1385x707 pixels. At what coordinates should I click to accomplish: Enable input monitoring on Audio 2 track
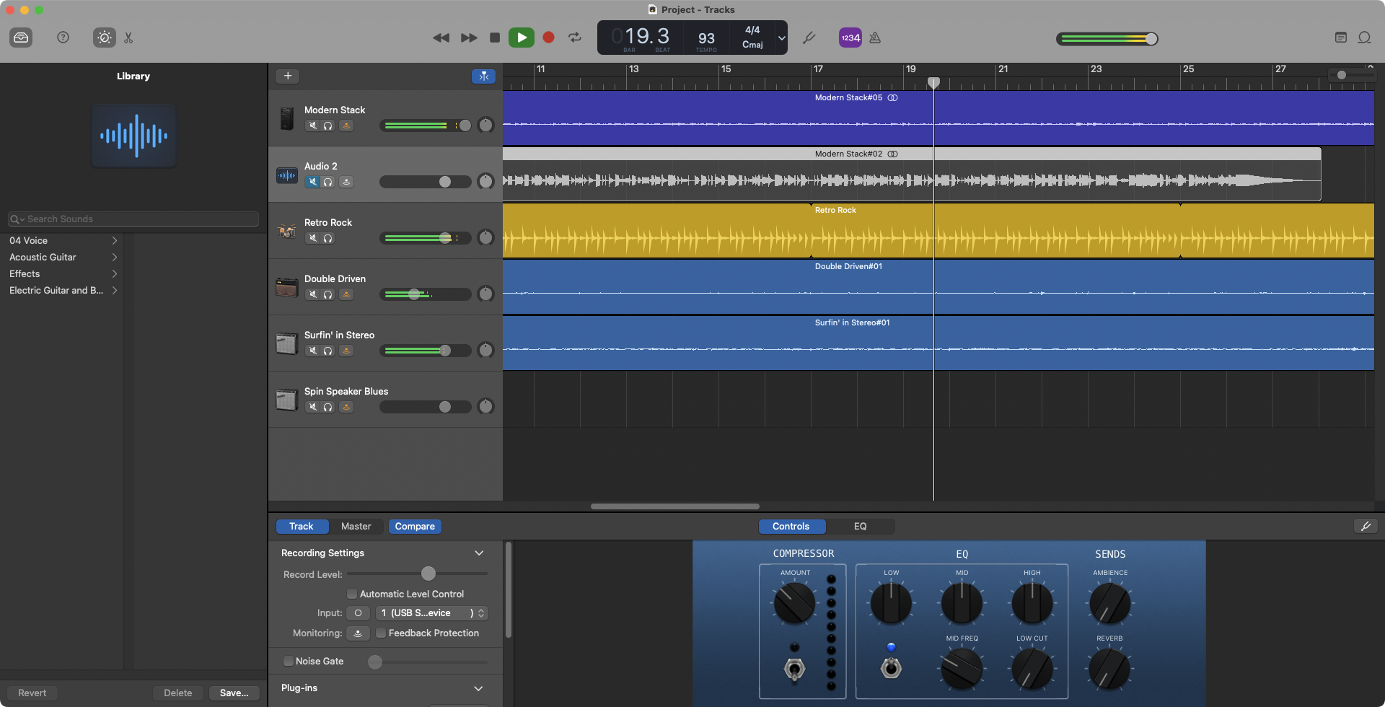pyautogui.click(x=346, y=182)
